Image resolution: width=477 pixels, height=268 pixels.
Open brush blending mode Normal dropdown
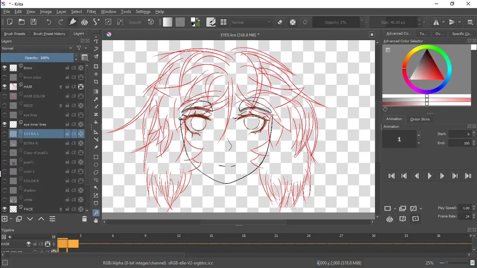[x=251, y=22]
